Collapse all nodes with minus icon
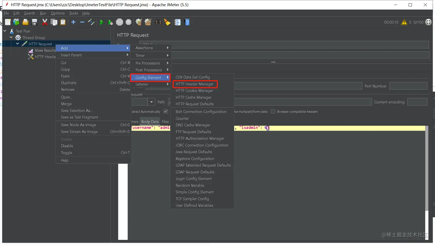 [82, 22]
